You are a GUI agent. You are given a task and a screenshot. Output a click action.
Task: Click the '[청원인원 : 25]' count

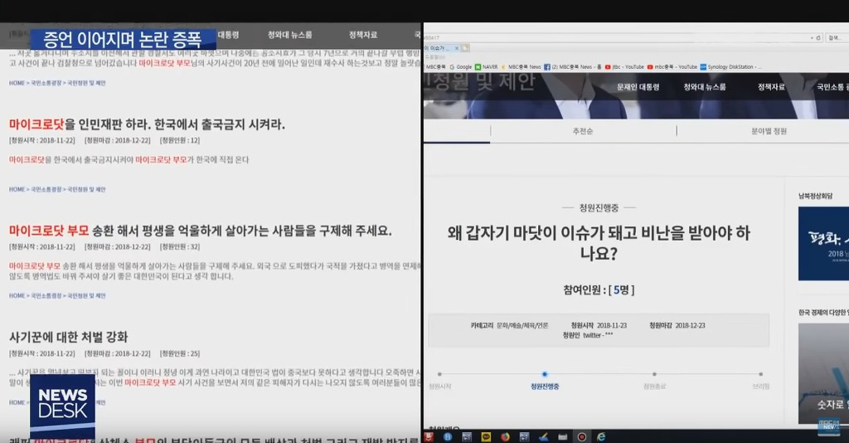[x=180, y=353]
